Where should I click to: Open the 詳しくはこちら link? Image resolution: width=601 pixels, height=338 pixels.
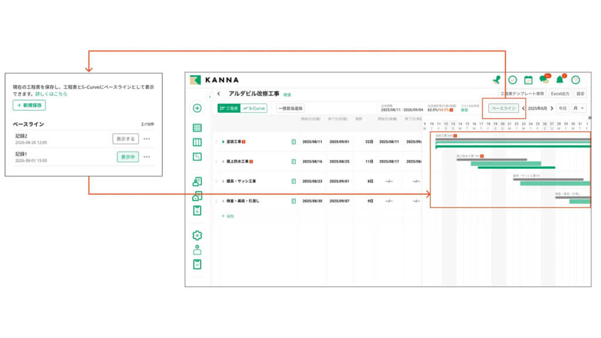tap(51, 94)
